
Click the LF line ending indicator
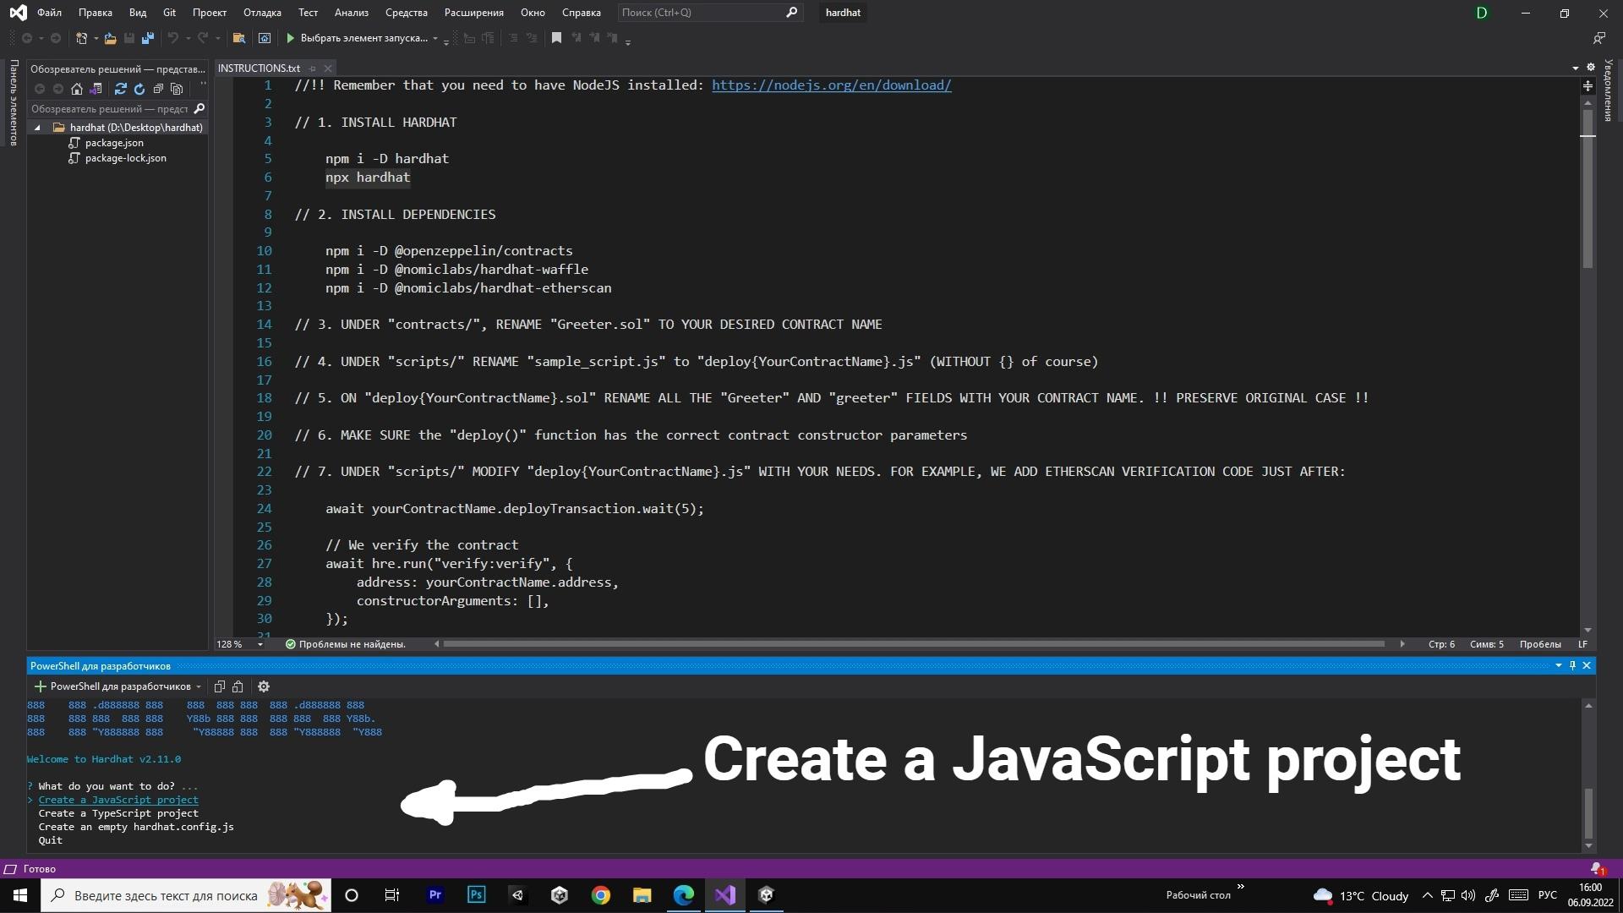pos(1582,644)
